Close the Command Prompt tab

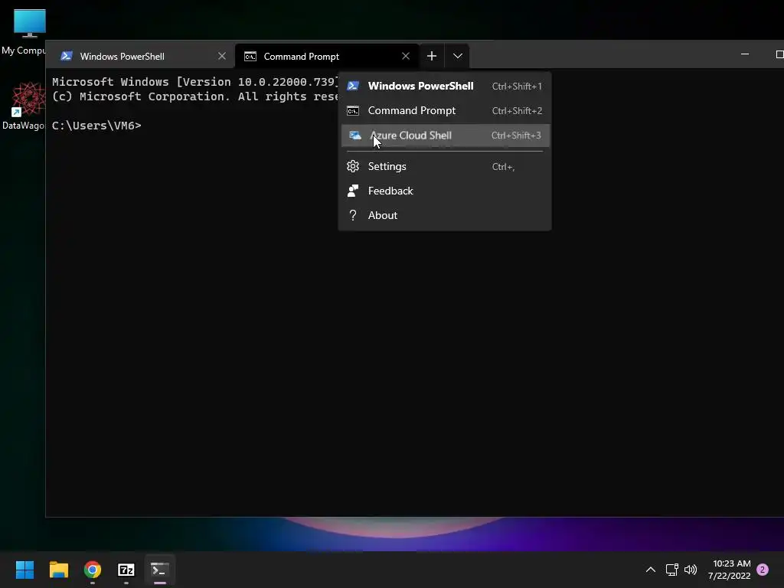click(406, 57)
